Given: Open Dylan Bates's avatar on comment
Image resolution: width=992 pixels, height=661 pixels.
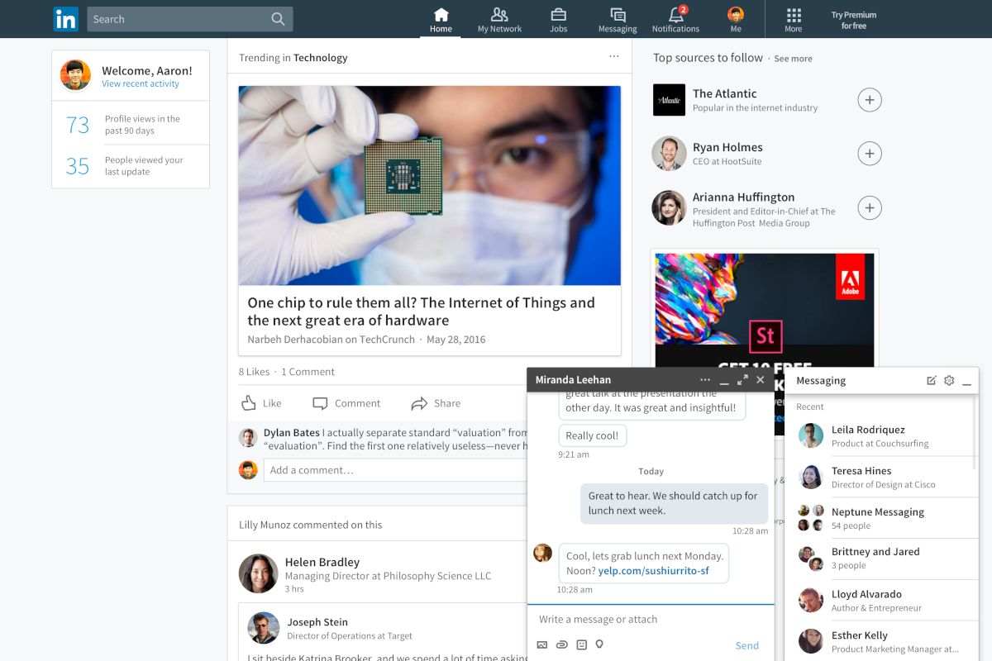Looking at the screenshot, I should pos(248,438).
